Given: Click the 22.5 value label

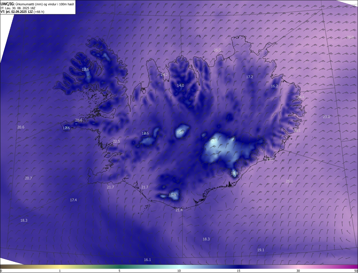Looking at the screenshot, I should click(x=116, y=142).
